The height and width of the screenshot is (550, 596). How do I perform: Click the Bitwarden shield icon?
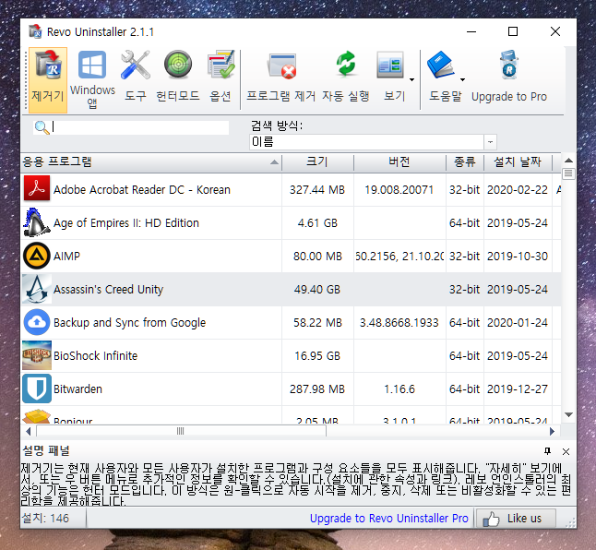click(x=37, y=389)
